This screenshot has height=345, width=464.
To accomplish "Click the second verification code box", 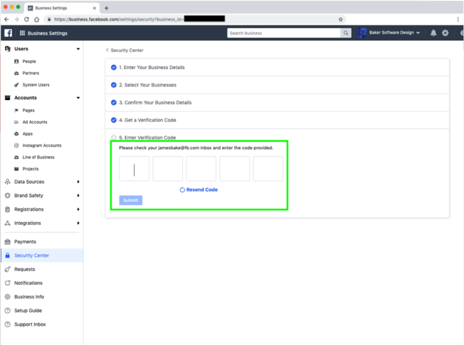I will point(167,169).
